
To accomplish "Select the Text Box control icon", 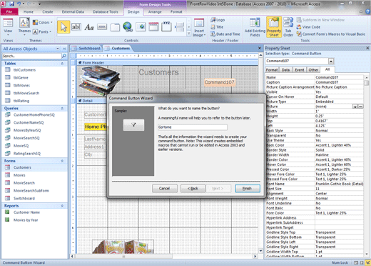I will click(x=76, y=26).
